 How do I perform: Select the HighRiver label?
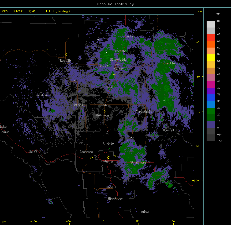pos(115,199)
